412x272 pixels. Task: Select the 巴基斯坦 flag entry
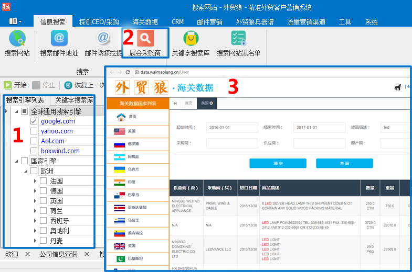(119, 259)
